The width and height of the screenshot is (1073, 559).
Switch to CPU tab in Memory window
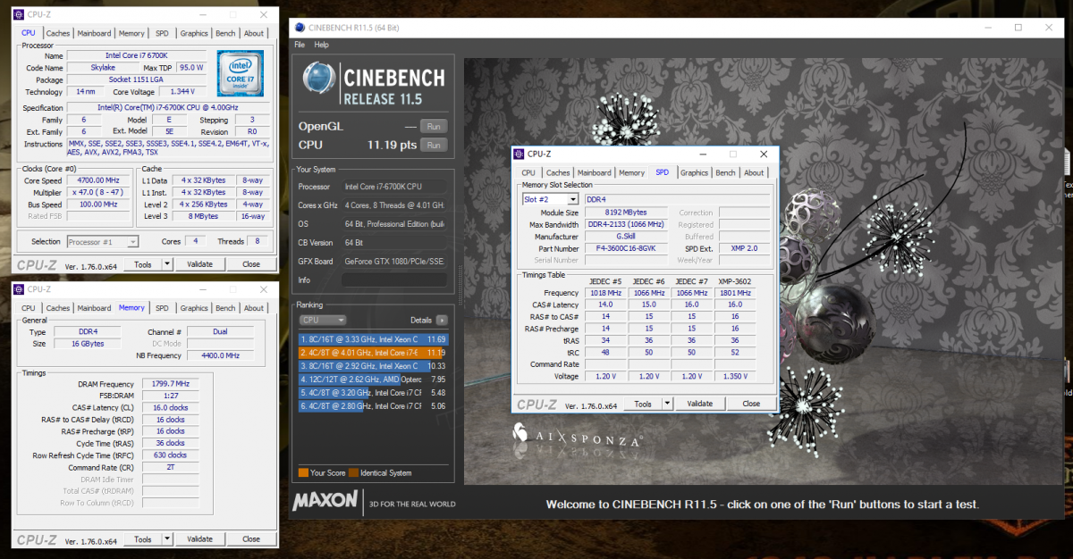tap(29, 308)
